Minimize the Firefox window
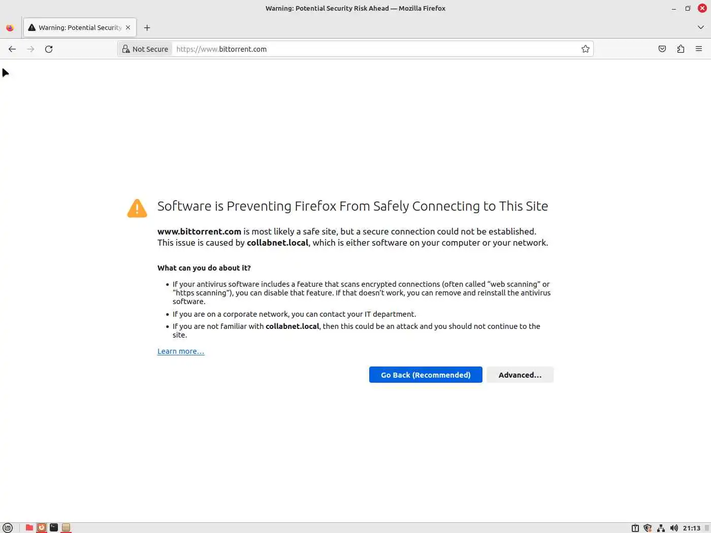711x533 pixels. click(674, 9)
